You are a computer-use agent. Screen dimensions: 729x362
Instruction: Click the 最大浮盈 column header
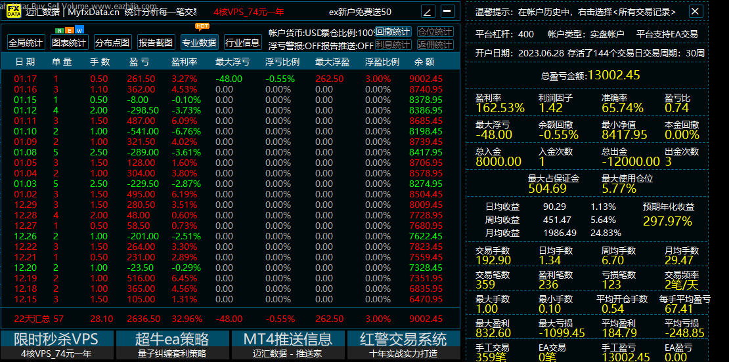(332, 61)
